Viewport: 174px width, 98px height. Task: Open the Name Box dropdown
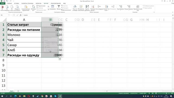click(x=9, y=15)
